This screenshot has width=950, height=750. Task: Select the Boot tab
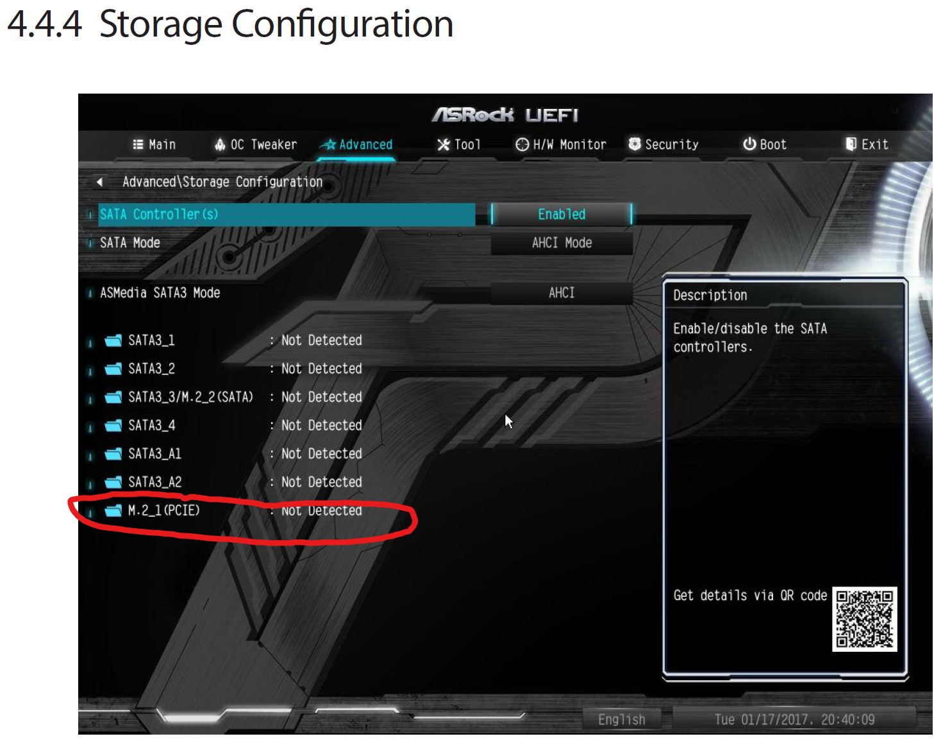point(765,144)
